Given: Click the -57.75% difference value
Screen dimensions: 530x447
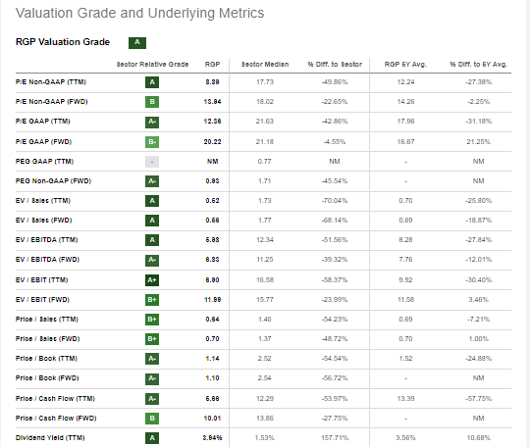Looking at the screenshot, I should (x=479, y=399).
